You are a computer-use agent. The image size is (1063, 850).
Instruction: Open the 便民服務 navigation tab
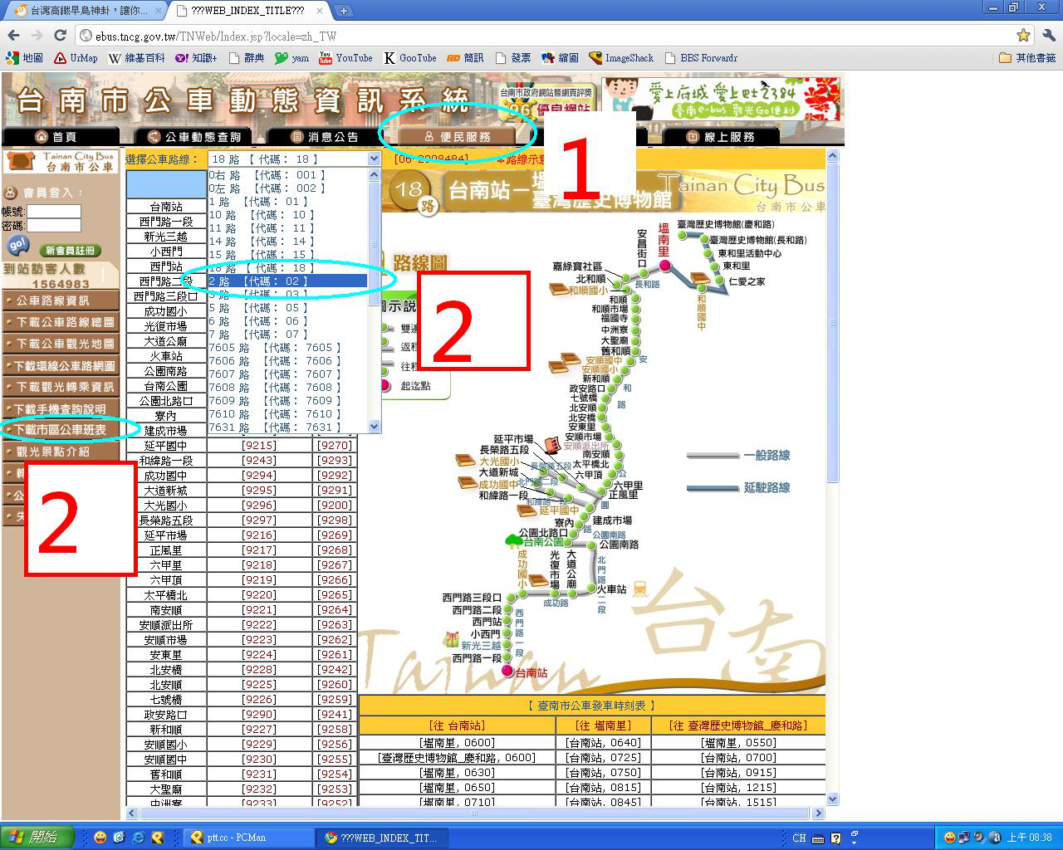458,137
